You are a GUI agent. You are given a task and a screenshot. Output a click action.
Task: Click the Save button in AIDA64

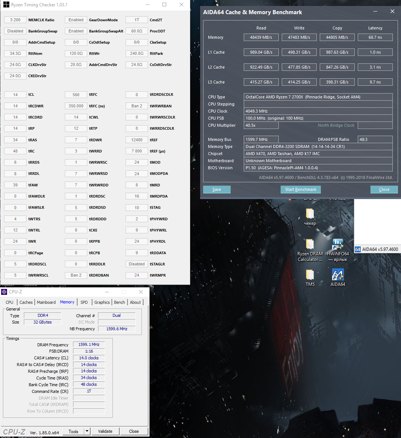217,189
